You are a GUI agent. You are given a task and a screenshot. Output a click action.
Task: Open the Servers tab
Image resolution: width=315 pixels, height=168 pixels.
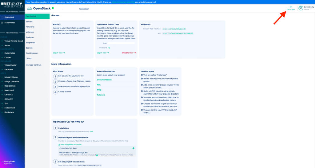[x=29, y=21]
